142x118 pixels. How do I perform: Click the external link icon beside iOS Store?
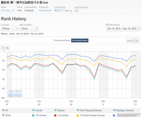(x=13, y=11)
